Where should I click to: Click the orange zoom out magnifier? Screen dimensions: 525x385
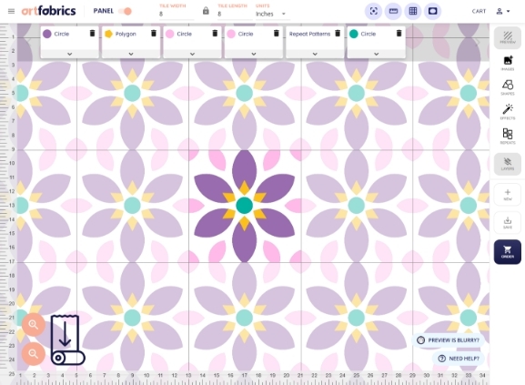pyautogui.click(x=33, y=353)
